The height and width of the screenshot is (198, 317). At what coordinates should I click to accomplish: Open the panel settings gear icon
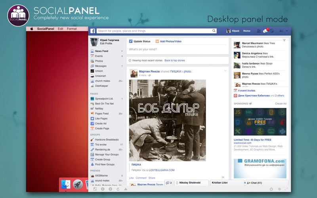[x=279, y=189]
